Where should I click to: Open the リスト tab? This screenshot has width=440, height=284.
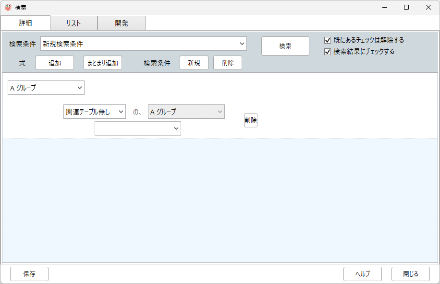coord(73,23)
